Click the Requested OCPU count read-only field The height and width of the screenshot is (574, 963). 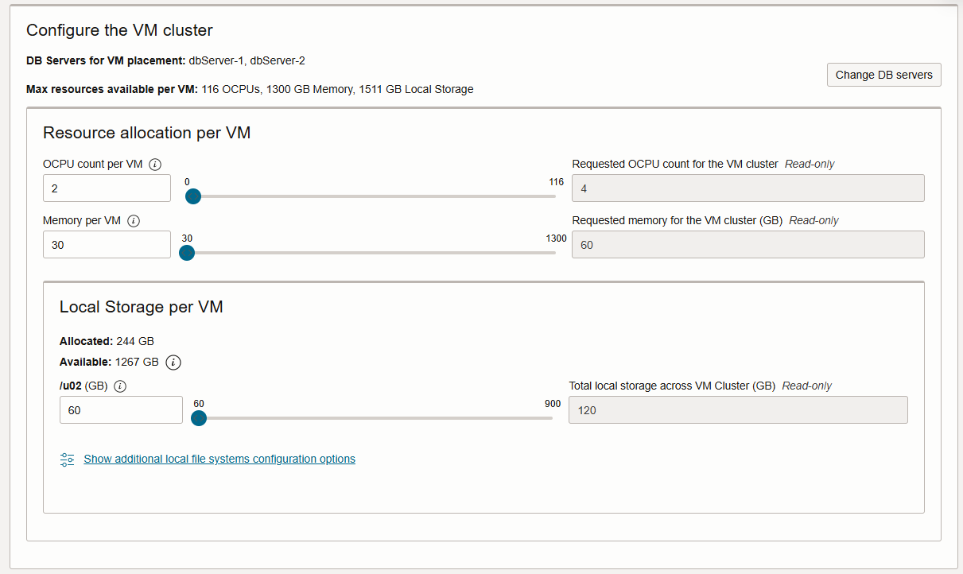pos(747,188)
